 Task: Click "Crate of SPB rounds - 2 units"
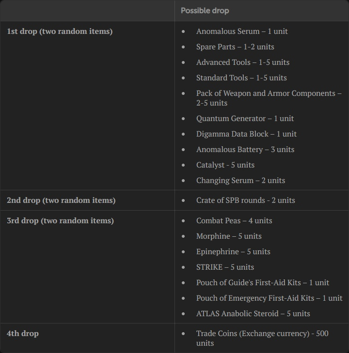coord(246,200)
